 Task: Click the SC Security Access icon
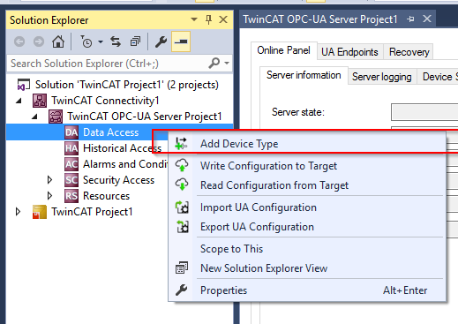(x=71, y=180)
